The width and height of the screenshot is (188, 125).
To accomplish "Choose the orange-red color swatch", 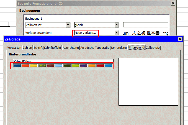I will point(25,66).
